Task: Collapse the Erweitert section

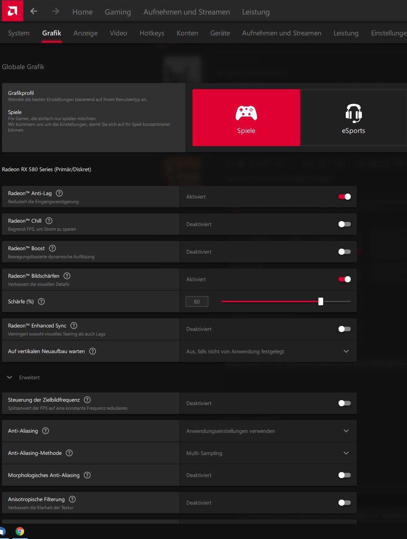Action: (x=10, y=378)
